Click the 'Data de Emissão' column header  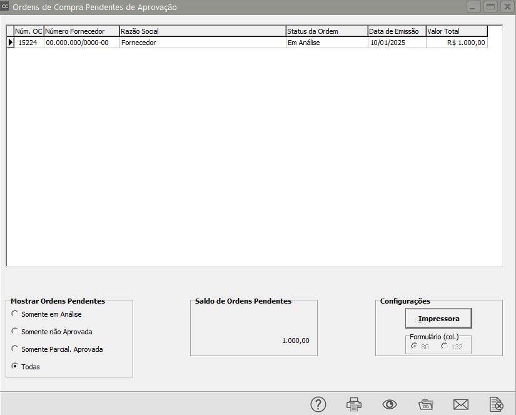(x=397, y=31)
